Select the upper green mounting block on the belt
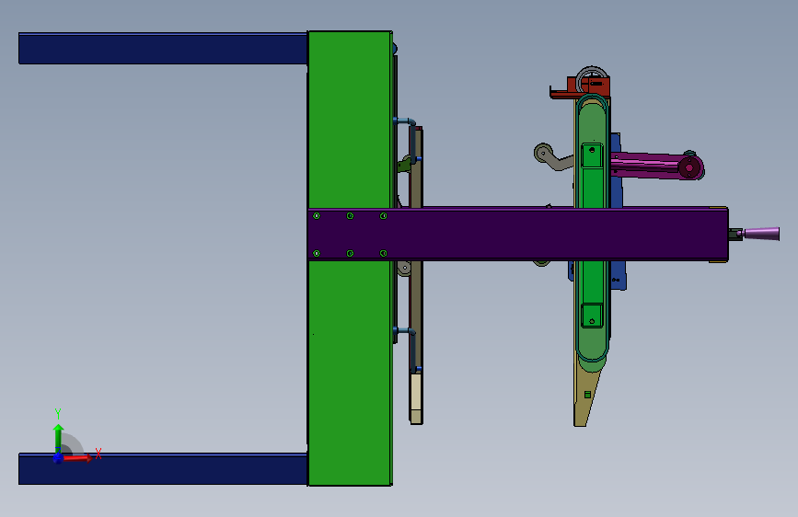 592,155
